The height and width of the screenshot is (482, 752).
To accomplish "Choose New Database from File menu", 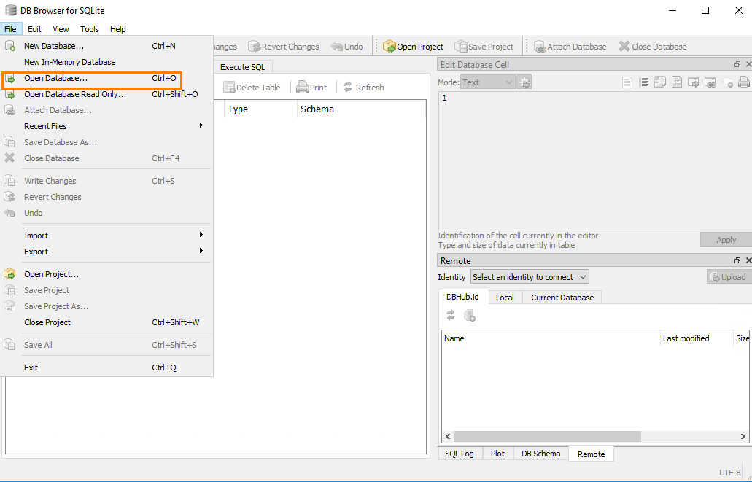I will point(107,46).
